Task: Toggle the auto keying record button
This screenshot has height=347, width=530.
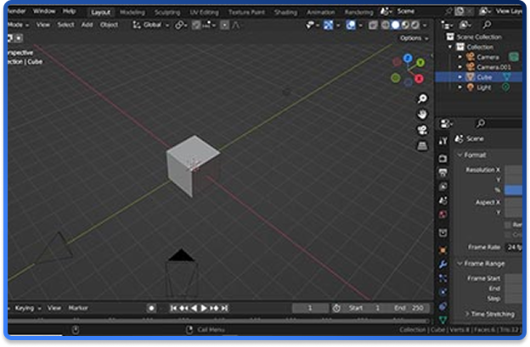Action: (x=151, y=308)
